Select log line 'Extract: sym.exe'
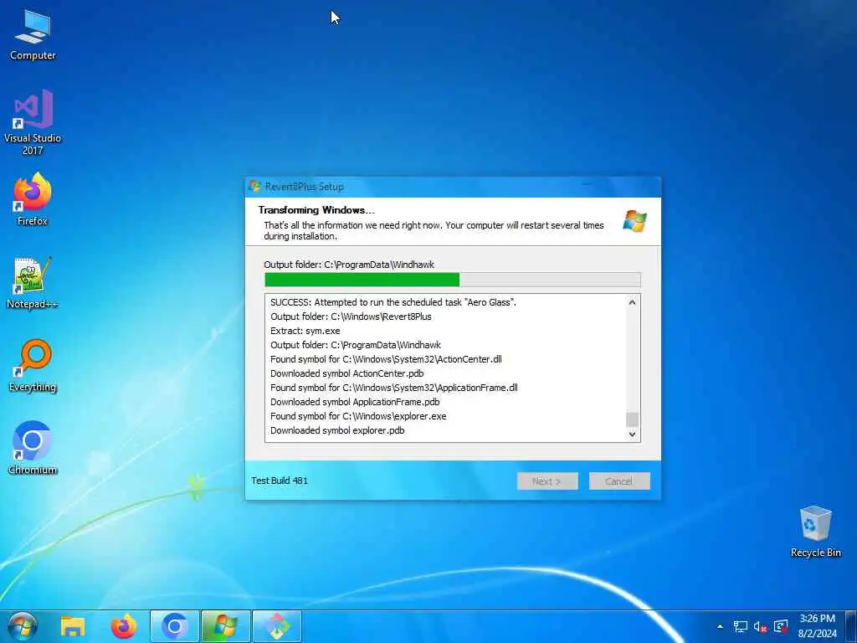Viewport: 857px width, 643px height. (305, 331)
